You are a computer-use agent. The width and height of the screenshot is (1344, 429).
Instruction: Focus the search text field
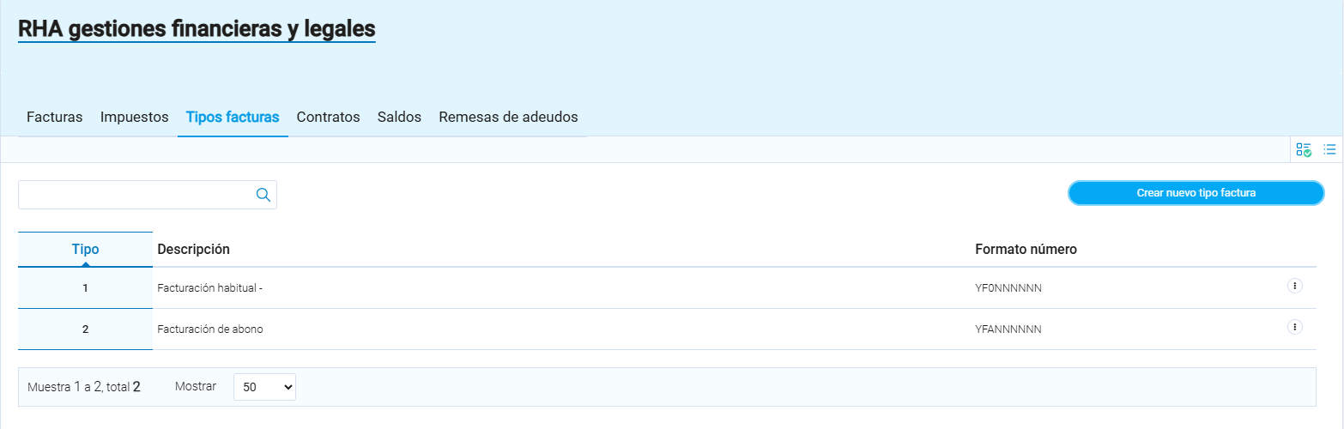coord(136,195)
